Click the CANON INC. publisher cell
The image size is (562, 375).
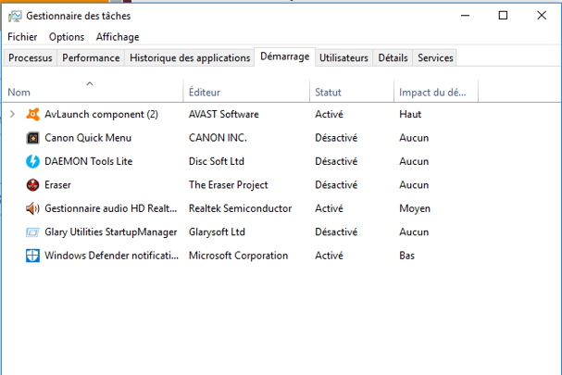[218, 138]
